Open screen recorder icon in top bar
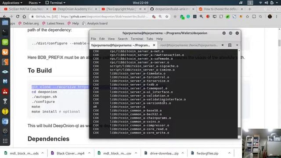Image resolution: width=281 pixels, height=158 pixels. [241, 3]
